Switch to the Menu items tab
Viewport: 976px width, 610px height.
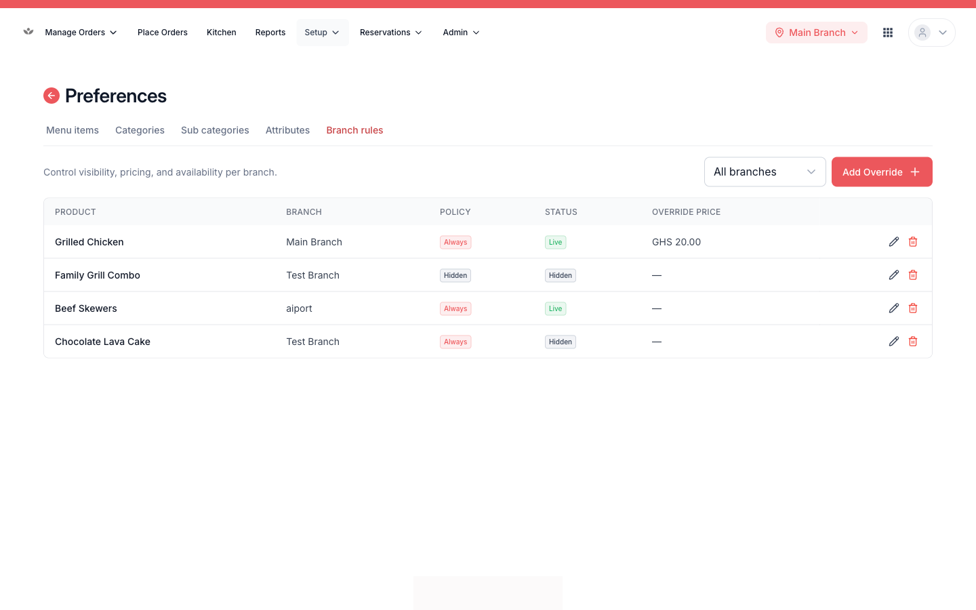tap(73, 130)
